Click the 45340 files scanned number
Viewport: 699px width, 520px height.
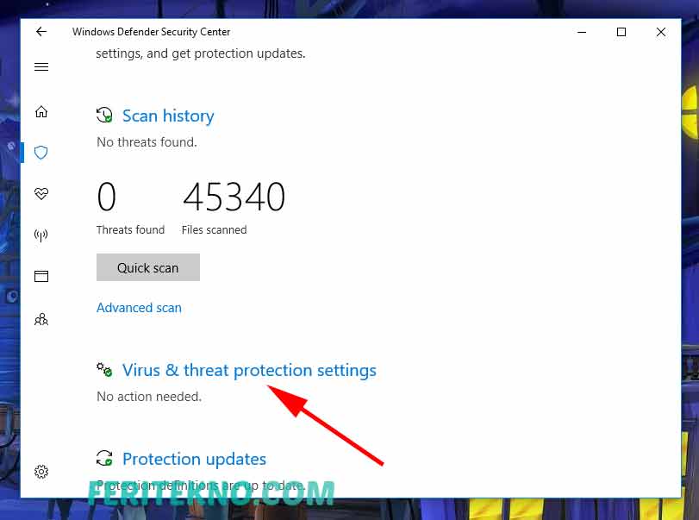pyautogui.click(x=234, y=197)
